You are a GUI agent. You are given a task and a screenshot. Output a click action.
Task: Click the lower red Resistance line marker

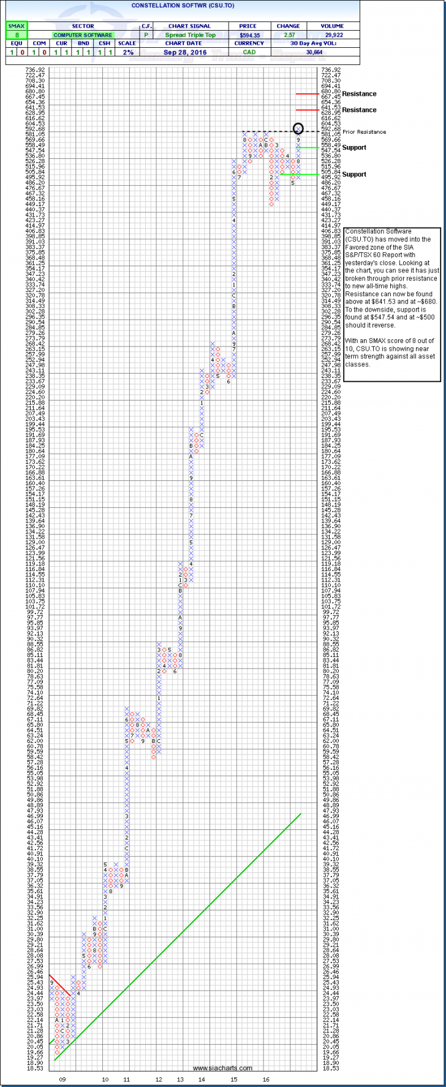coord(306,110)
